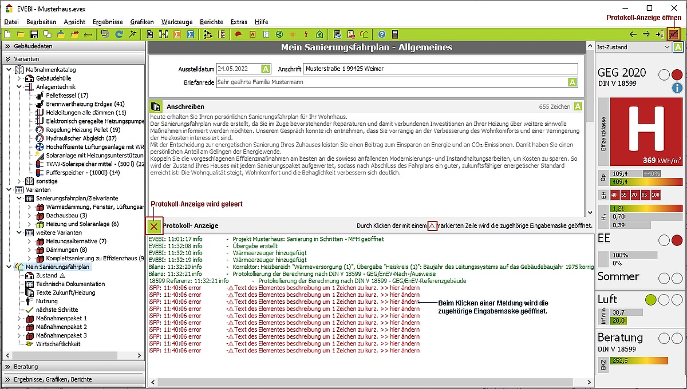
Task: Click the rightmost white circle beside Beratung
Action: pos(677,338)
